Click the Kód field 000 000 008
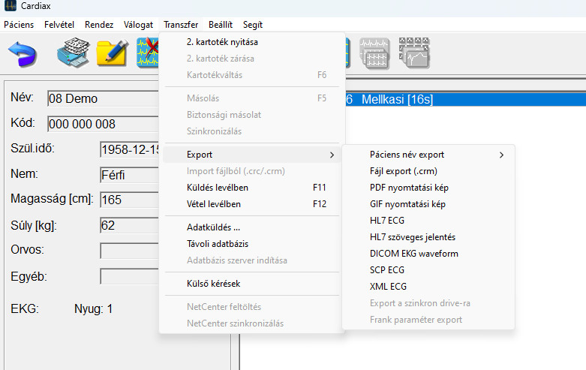The image size is (586, 370). pos(103,124)
